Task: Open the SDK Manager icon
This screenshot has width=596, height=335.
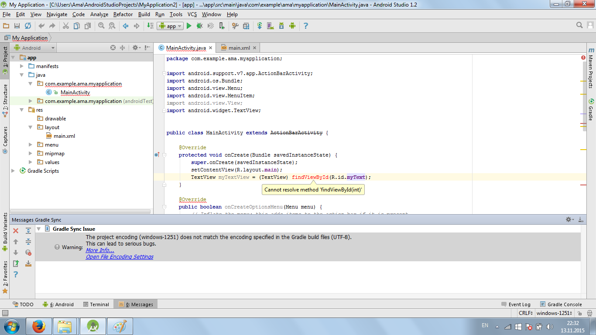Action: coord(281,26)
